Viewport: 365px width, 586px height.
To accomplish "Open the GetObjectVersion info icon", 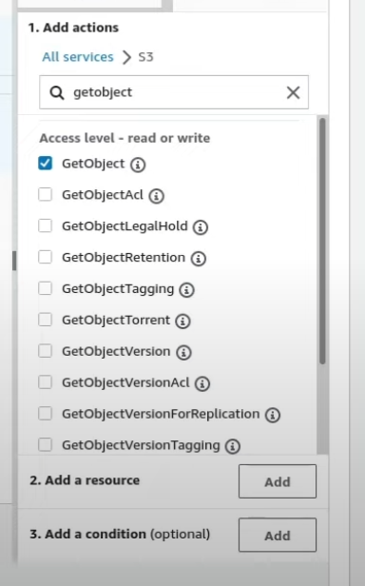I will click(x=183, y=352).
